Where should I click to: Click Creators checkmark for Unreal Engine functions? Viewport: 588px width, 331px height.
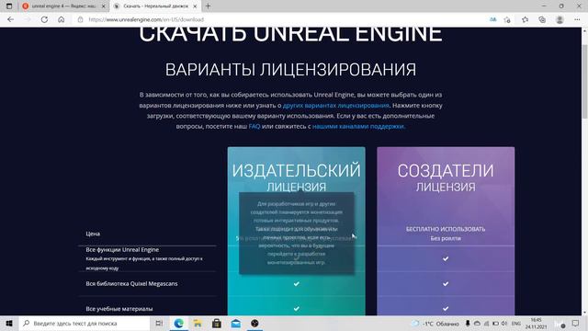pyautogui.click(x=446, y=258)
